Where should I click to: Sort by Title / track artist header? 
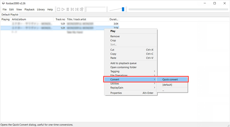click(87, 19)
